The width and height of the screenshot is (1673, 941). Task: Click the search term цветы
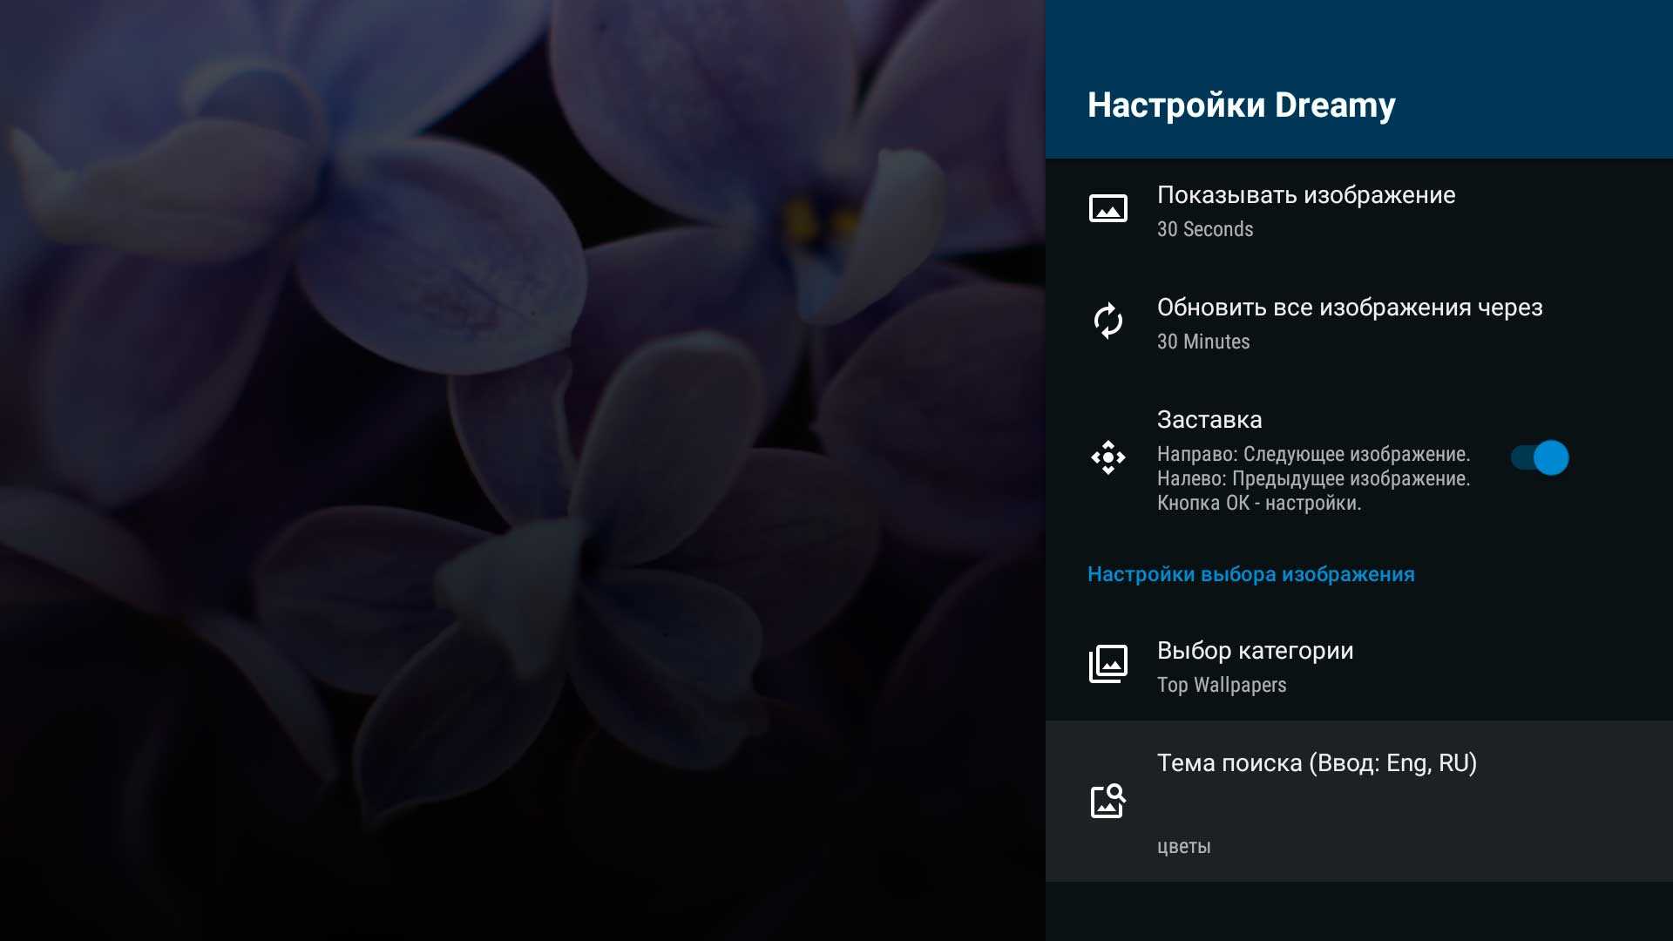click(x=1183, y=847)
